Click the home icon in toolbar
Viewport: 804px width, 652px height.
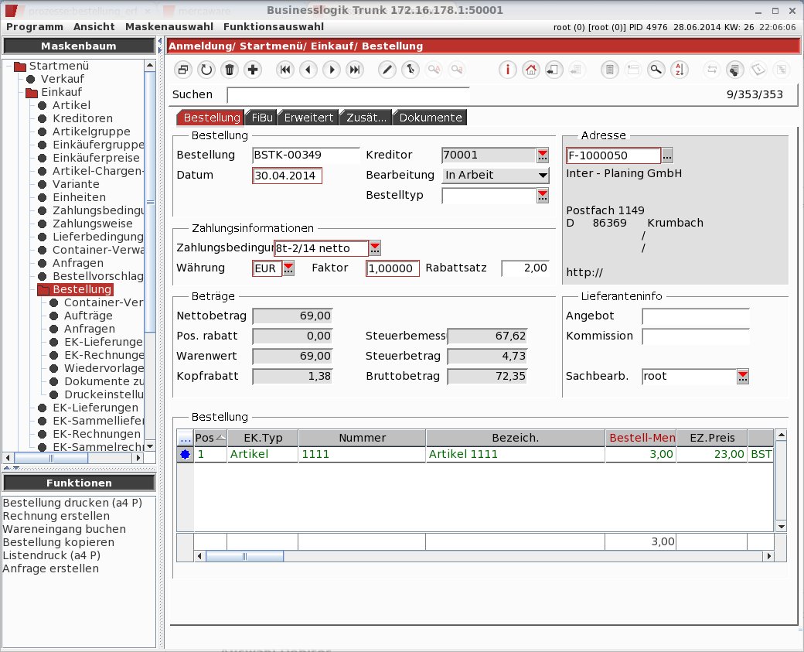click(x=530, y=70)
